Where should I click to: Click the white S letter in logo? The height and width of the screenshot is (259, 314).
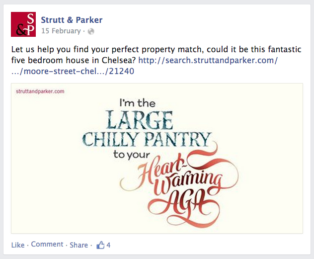pyautogui.click(x=31, y=18)
